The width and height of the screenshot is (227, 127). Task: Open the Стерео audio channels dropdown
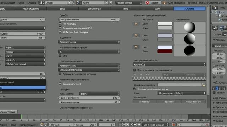click(25, 52)
